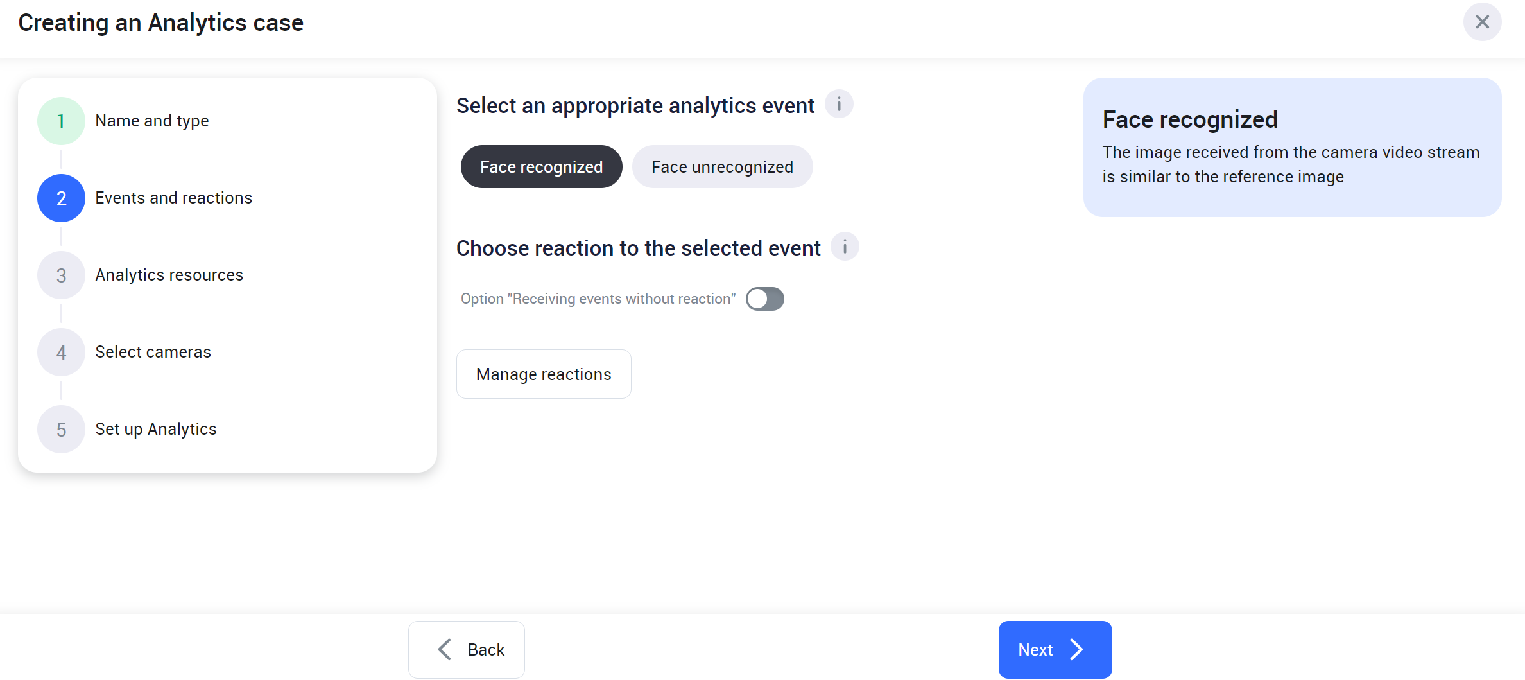Open the Name and type step

152,121
